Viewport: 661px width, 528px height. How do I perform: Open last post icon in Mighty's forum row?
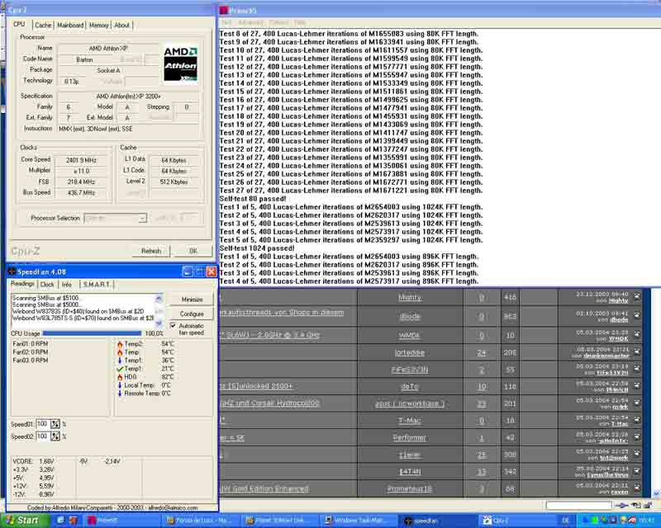pyautogui.click(x=637, y=295)
